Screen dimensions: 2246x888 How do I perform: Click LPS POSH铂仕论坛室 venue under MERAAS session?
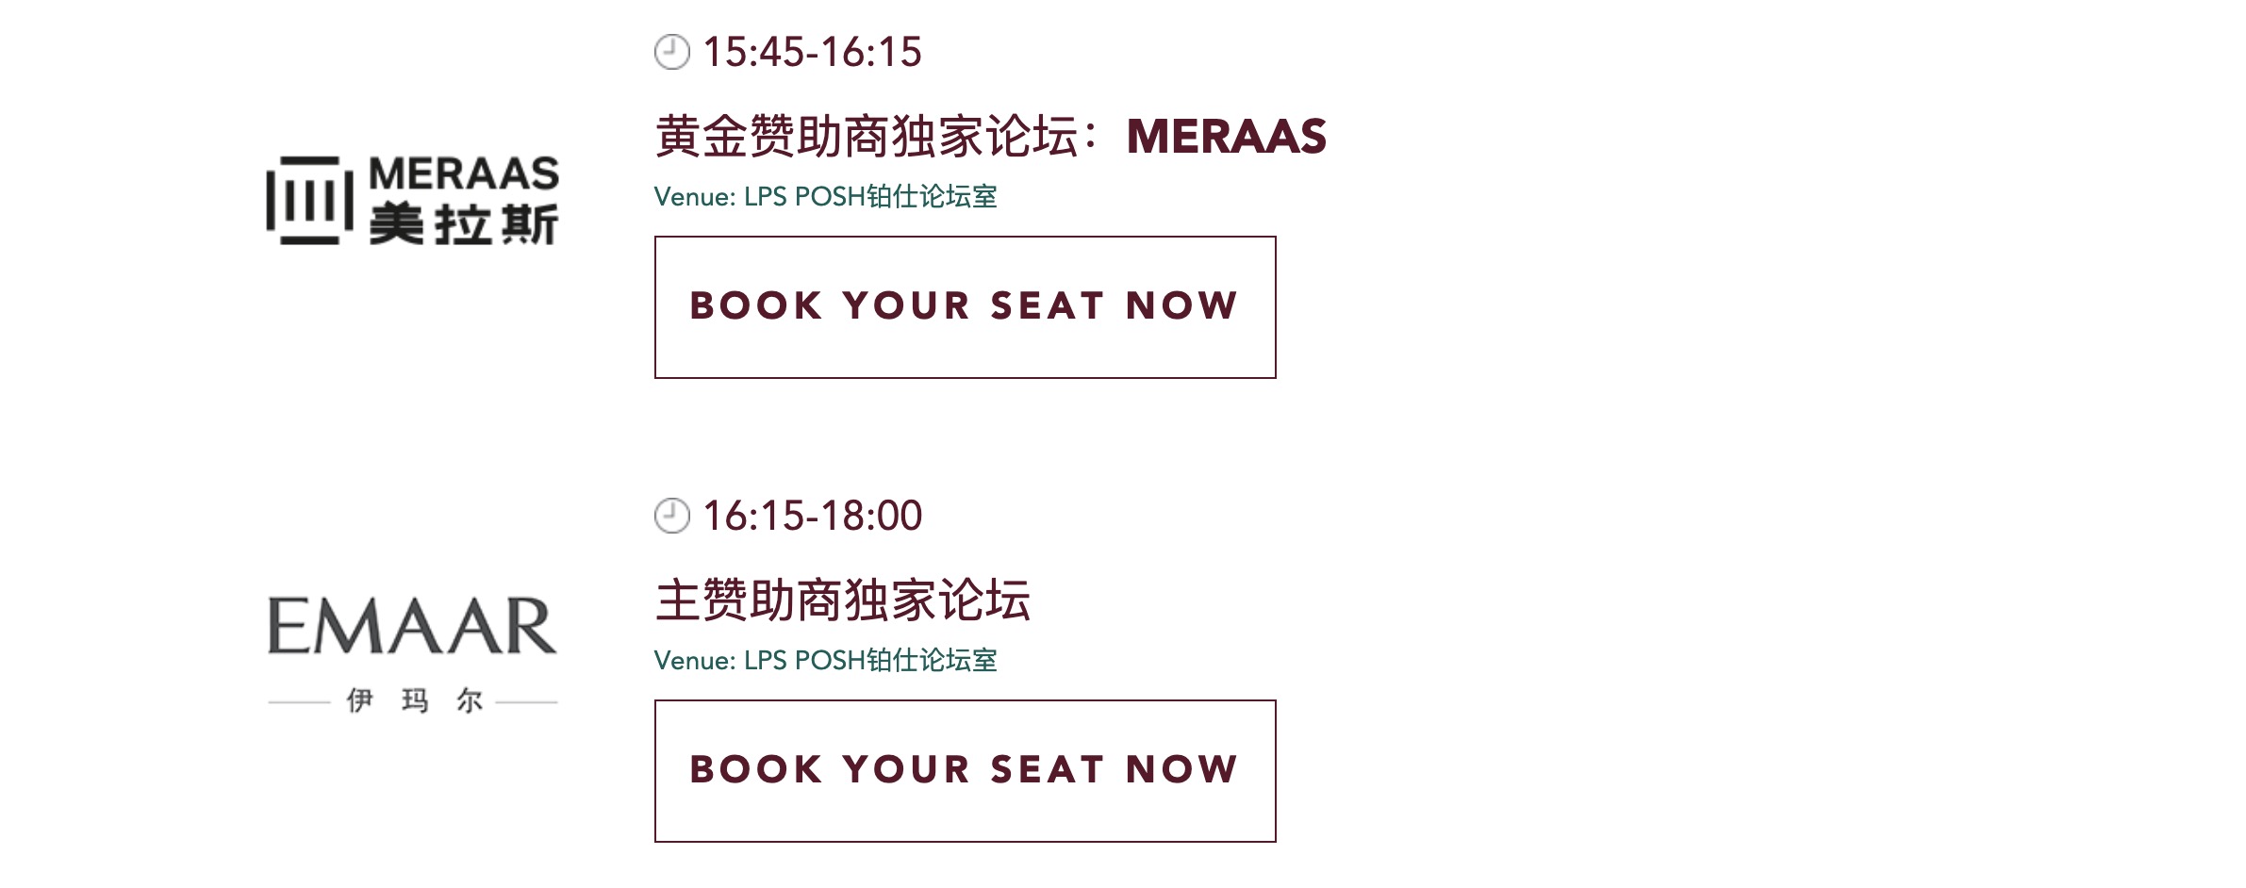click(x=870, y=196)
